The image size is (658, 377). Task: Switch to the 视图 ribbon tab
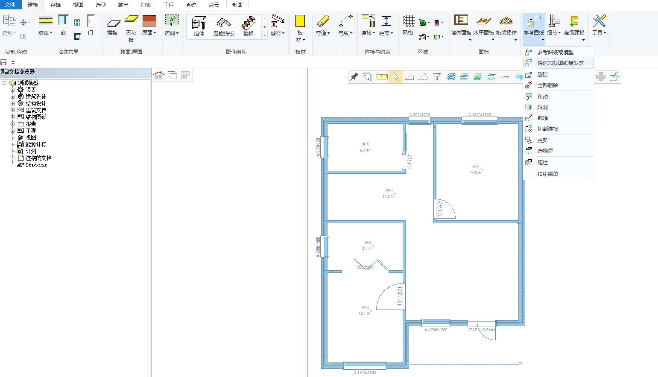tap(78, 5)
